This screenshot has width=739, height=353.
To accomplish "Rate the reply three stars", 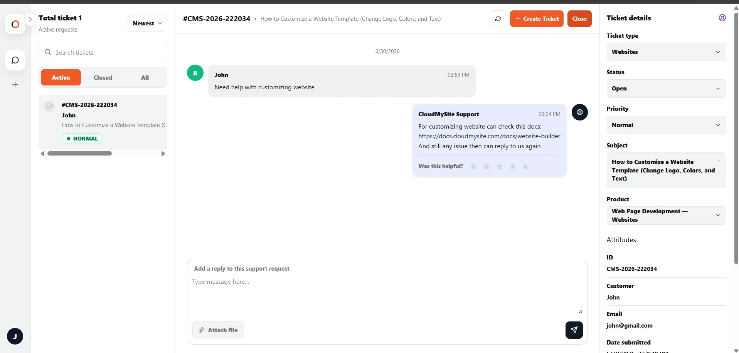I will click(x=500, y=166).
